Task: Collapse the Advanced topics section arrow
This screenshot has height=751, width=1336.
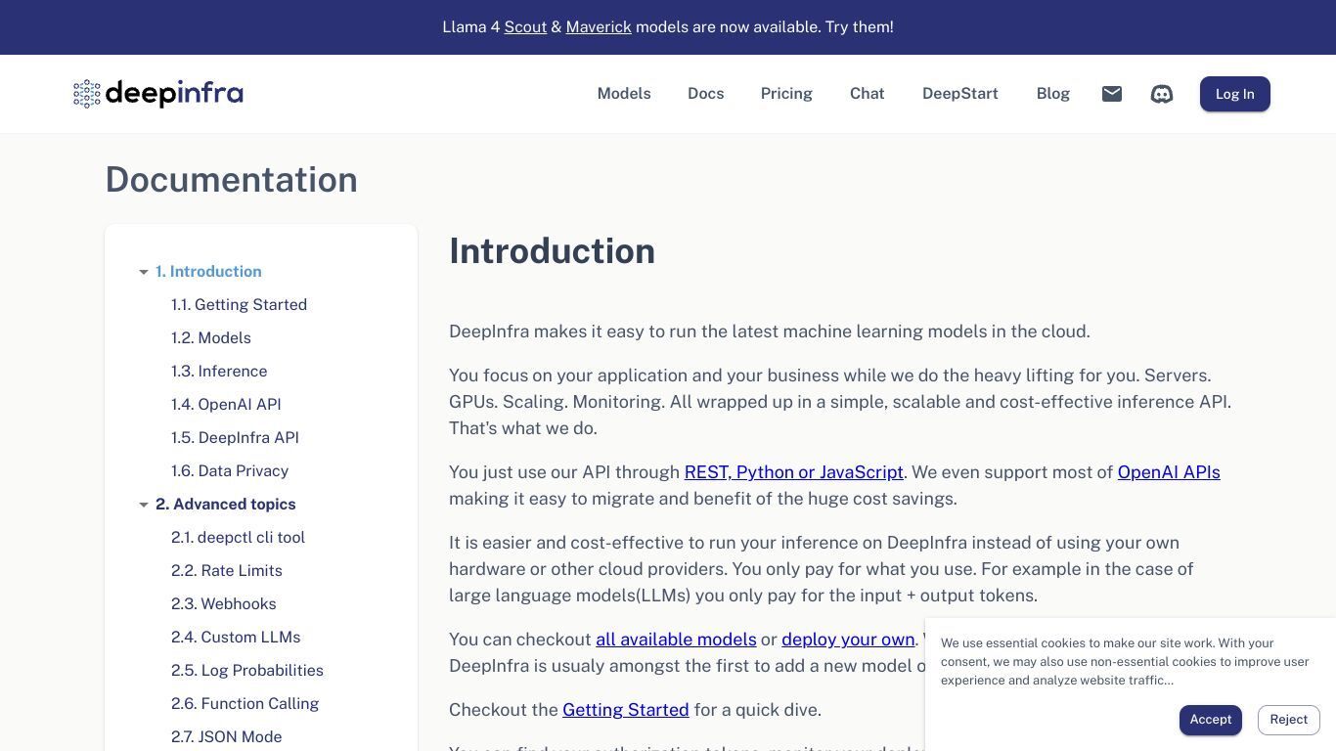Action: [x=144, y=505]
